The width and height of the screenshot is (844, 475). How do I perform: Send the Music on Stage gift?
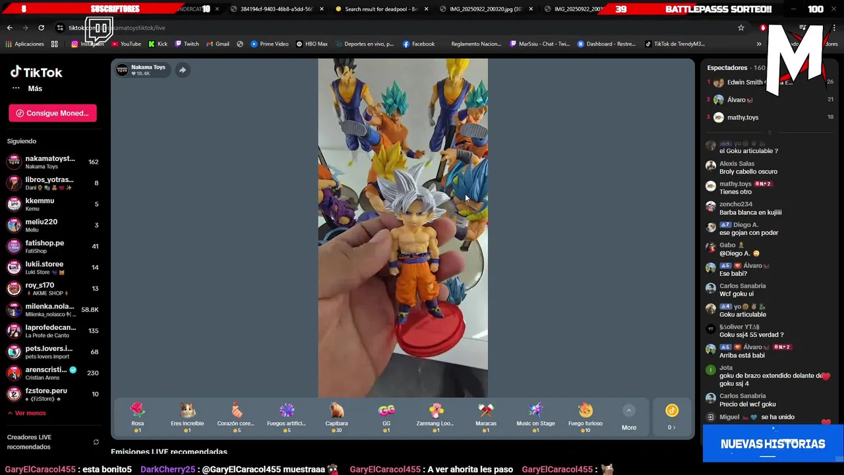[x=535, y=417]
